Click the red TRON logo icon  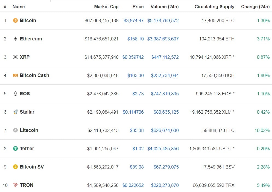point(15,185)
